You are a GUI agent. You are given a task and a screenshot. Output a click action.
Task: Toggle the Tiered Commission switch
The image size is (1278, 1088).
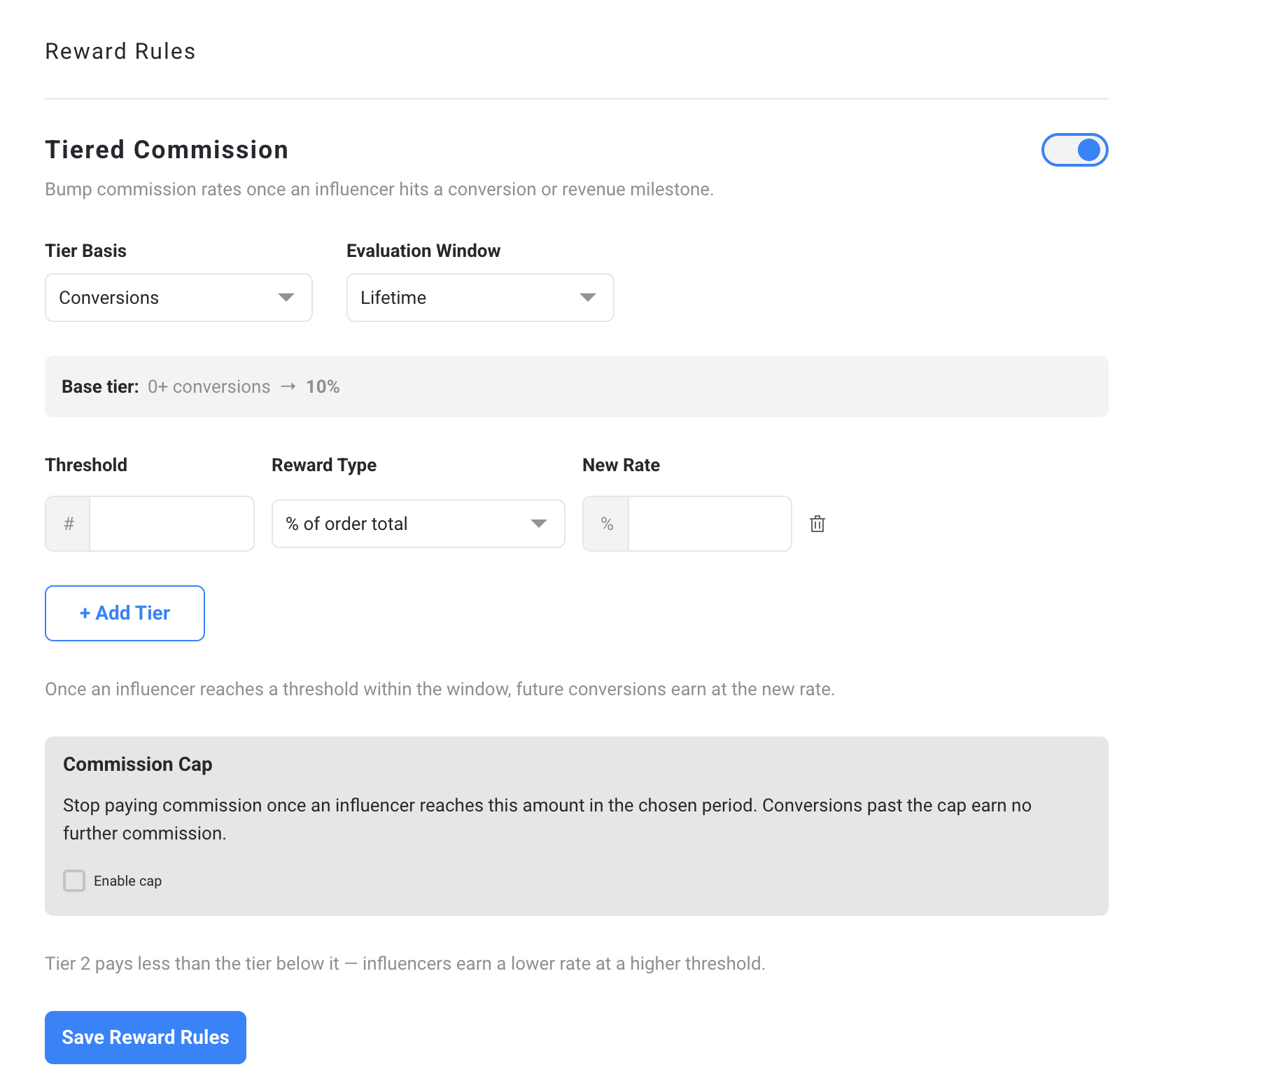(1074, 150)
